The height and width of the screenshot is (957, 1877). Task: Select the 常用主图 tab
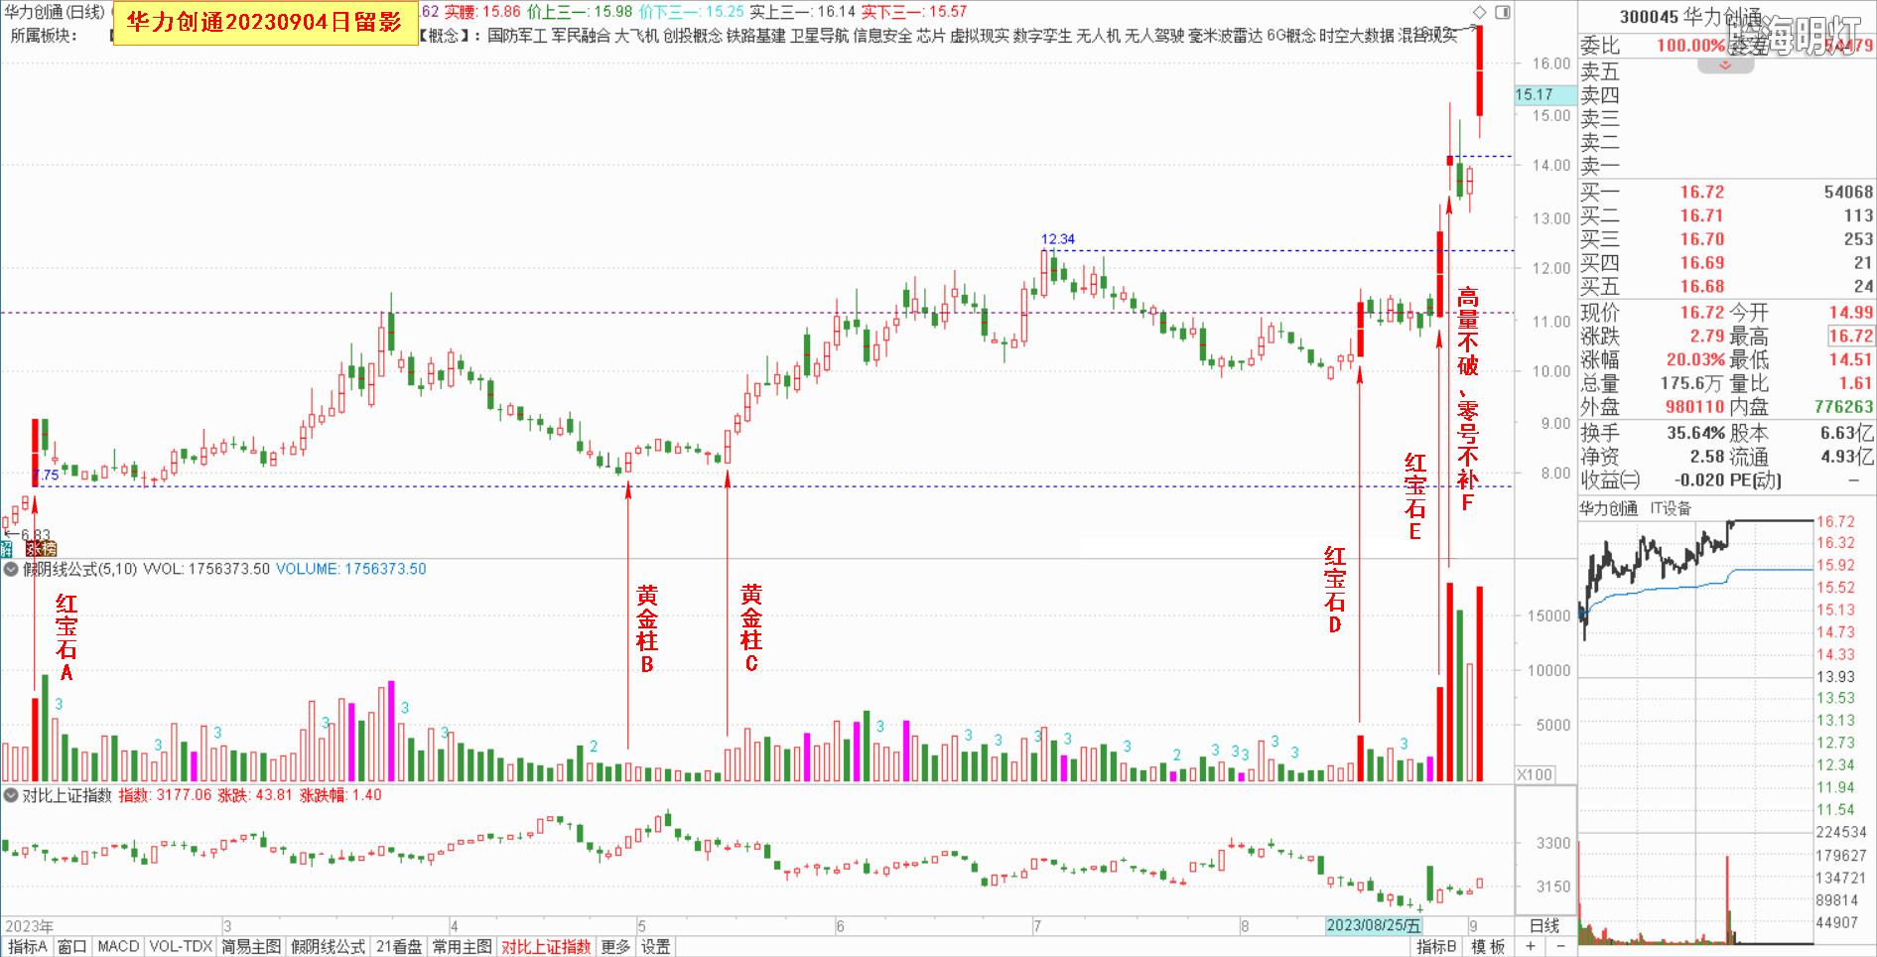463,947
